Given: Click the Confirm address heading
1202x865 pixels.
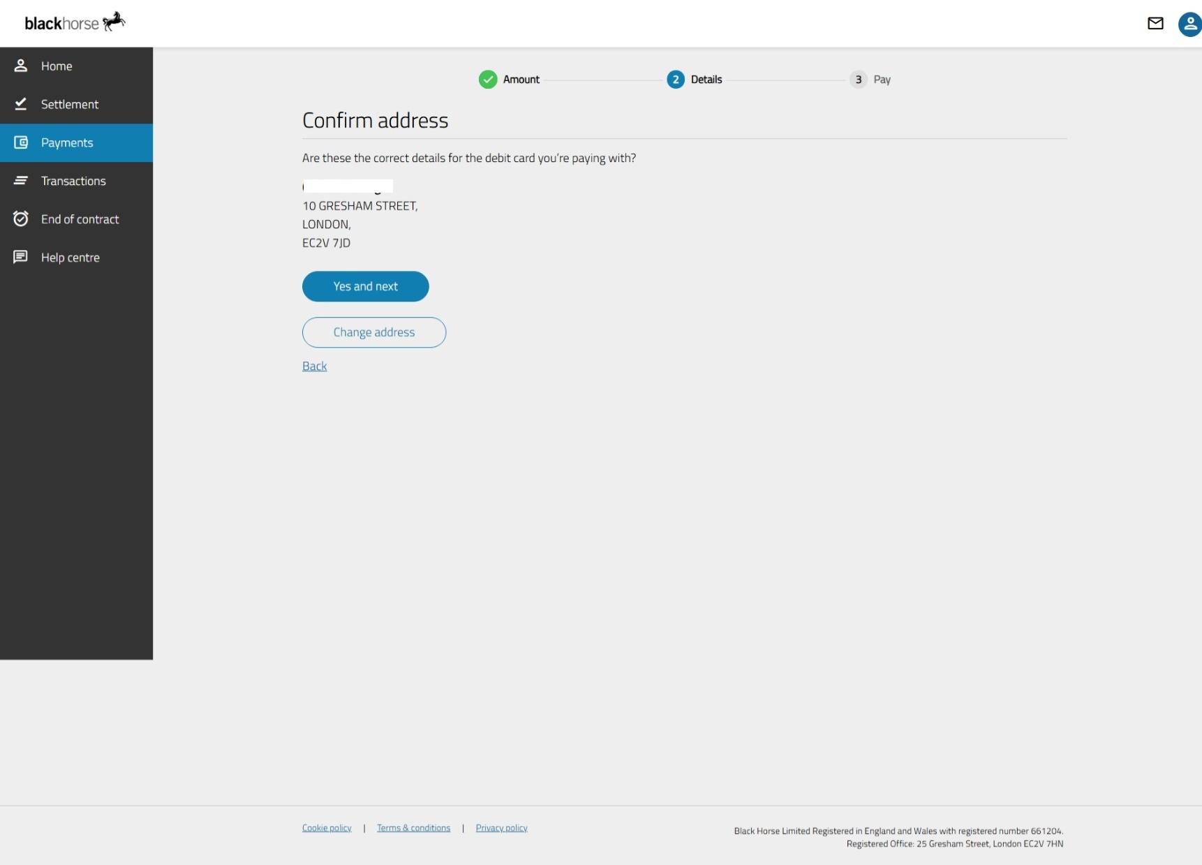Looking at the screenshot, I should click(x=376, y=120).
